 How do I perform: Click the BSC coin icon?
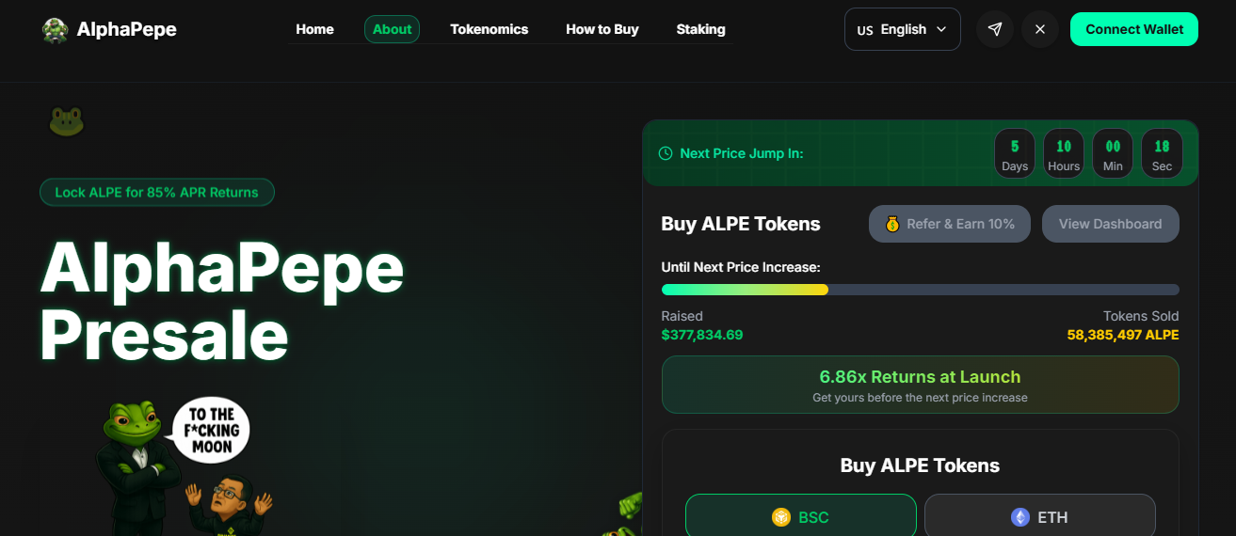pyautogui.click(x=780, y=517)
